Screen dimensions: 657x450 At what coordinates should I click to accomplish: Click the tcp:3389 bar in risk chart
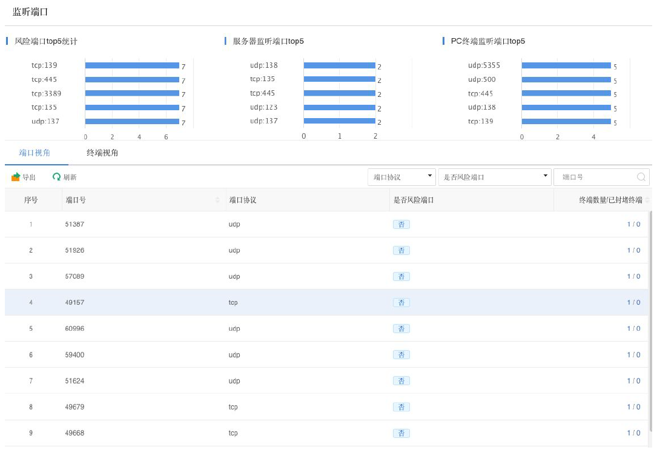[132, 93]
